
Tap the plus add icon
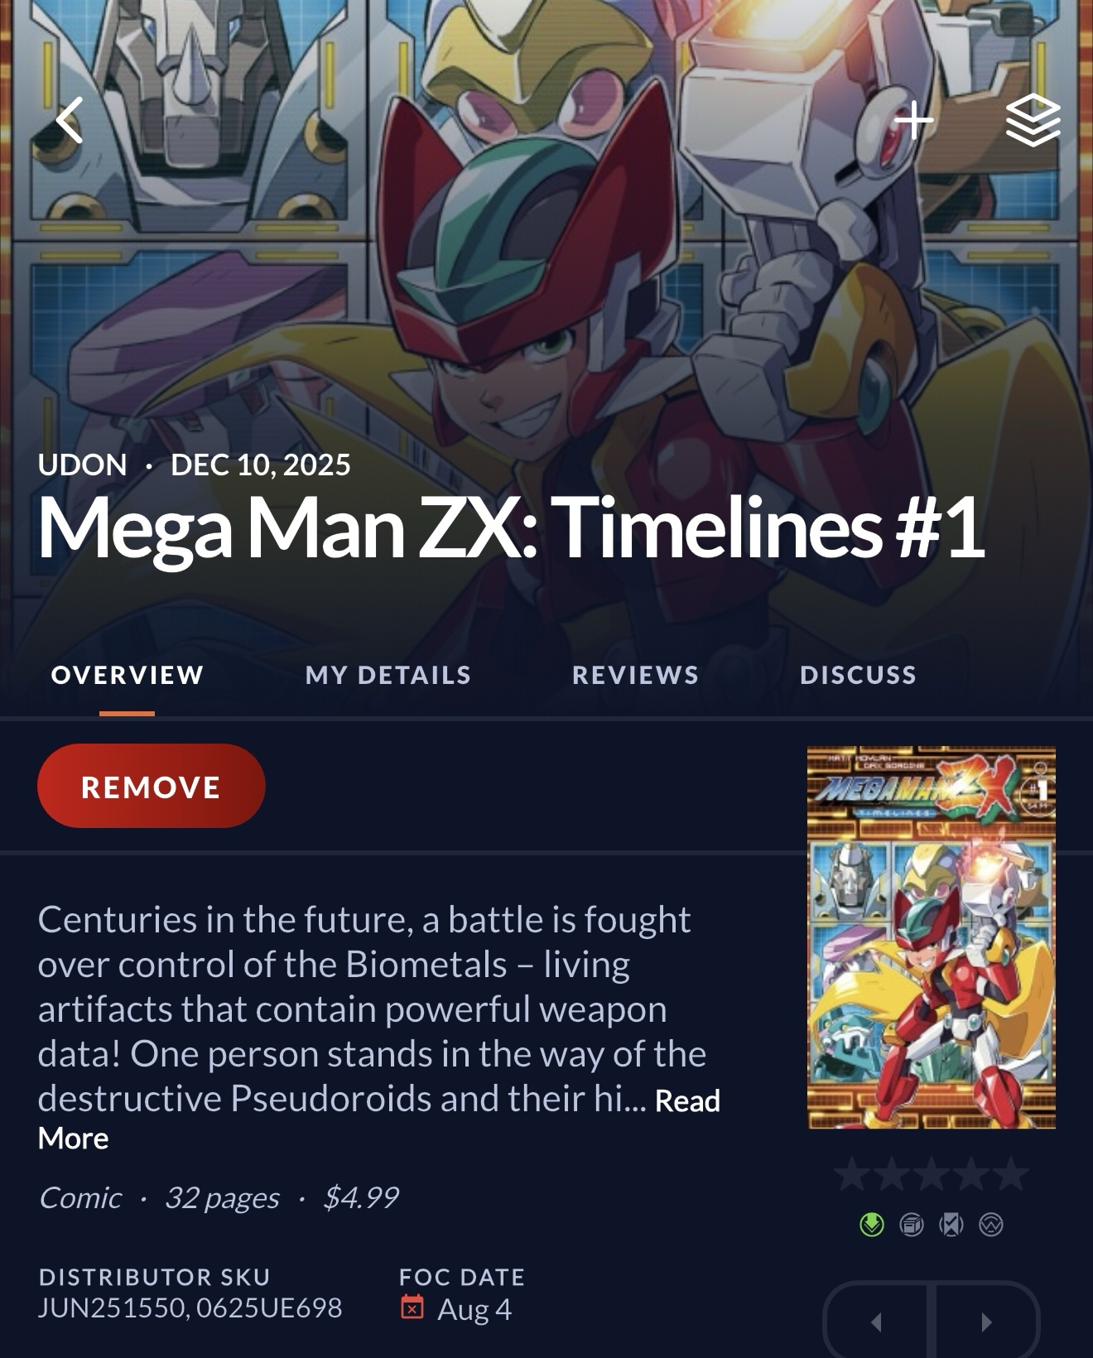point(914,121)
